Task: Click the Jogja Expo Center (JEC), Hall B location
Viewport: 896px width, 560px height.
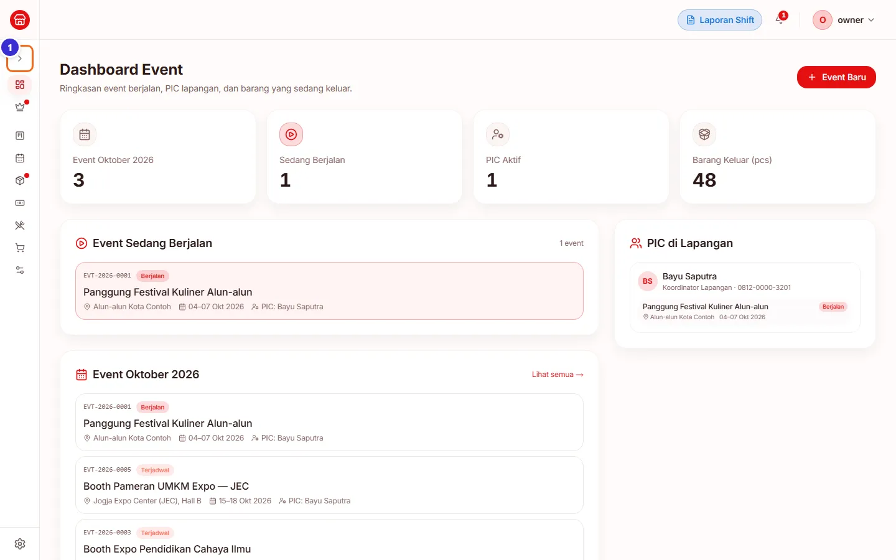Action: coord(147,501)
